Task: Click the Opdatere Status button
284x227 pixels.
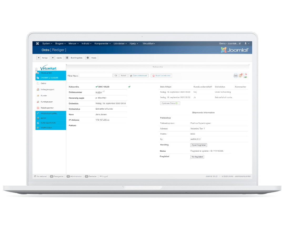Action: coord(170,103)
